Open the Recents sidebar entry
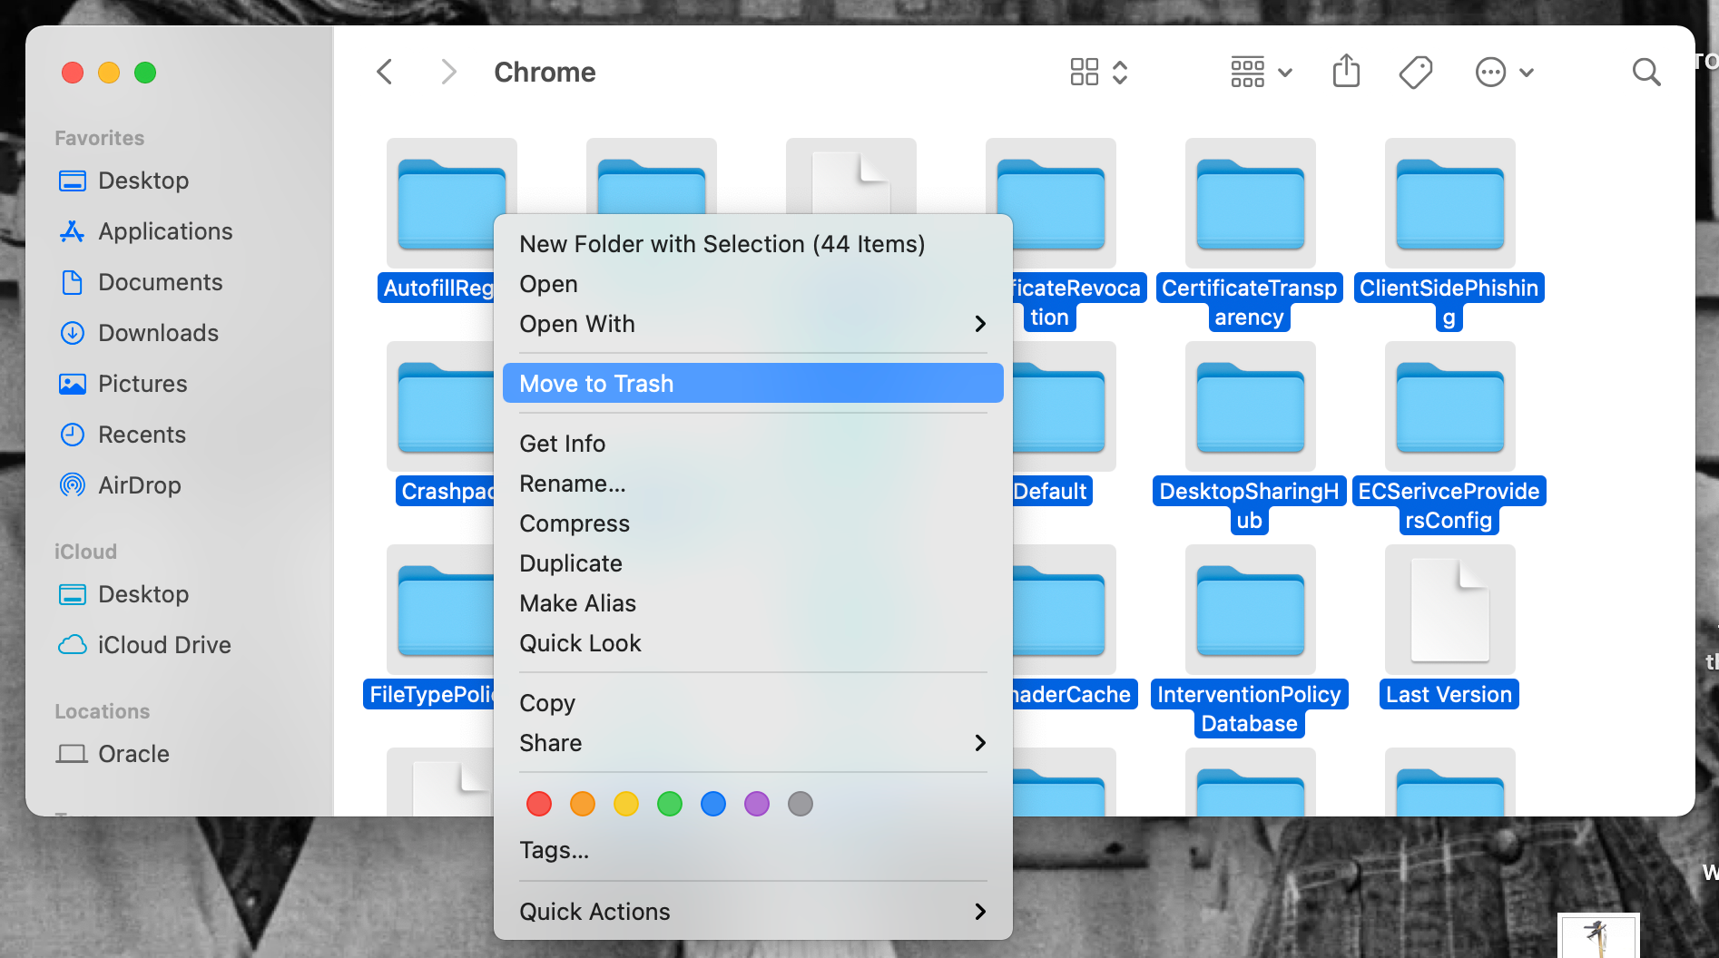The image size is (1719, 958). click(142, 435)
